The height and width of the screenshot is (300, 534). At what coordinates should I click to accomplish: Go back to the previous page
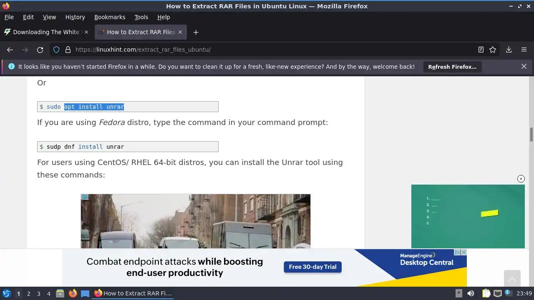click(x=10, y=50)
